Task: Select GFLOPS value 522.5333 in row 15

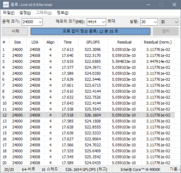Action: (93, 133)
